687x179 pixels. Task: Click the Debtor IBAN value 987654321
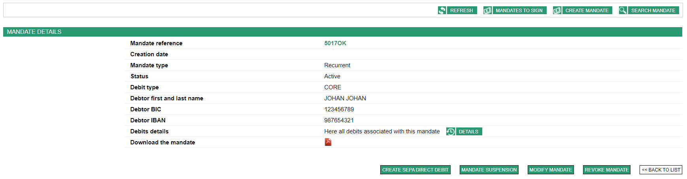pos(339,120)
